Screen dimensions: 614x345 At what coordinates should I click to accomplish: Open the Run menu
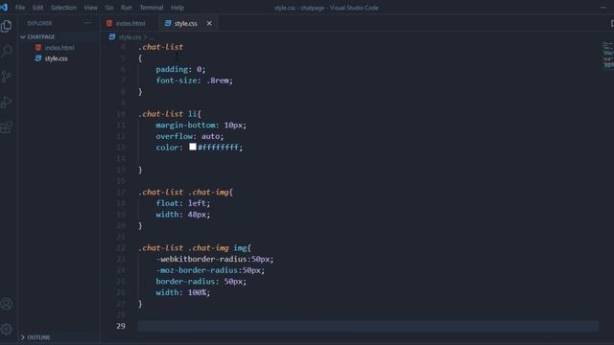click(127, 8)
